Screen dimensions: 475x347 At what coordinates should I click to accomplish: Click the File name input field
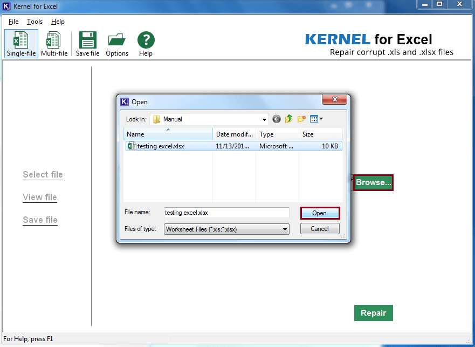coord(226,213)
